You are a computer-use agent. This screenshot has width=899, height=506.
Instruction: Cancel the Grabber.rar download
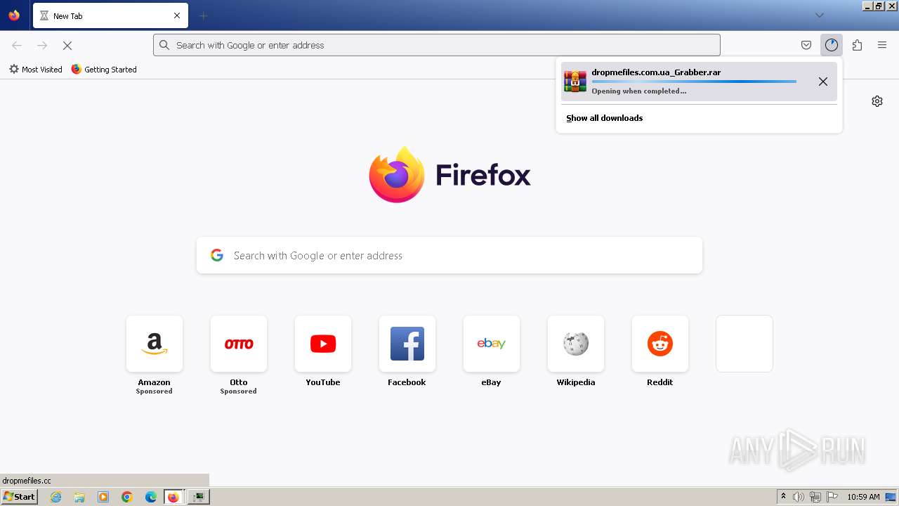pyautogui.click(x=823, y=82)
